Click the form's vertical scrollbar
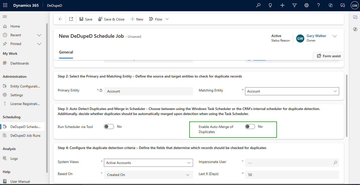This screenshot has height=185, width=360. coord(347,105)
